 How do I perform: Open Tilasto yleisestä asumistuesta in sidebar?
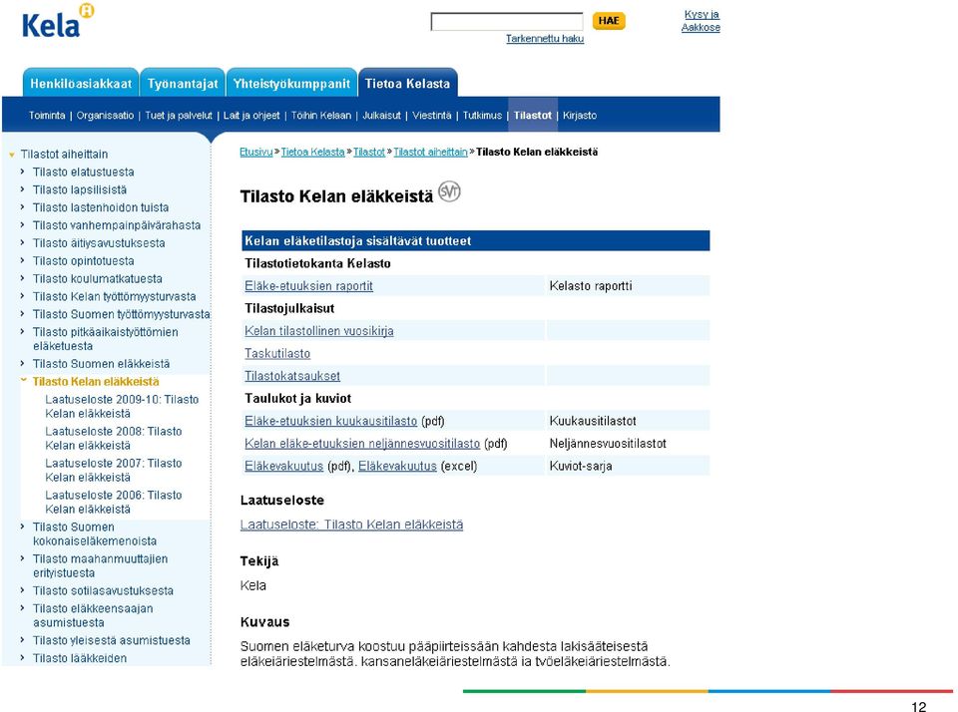(x=111, y=640)
